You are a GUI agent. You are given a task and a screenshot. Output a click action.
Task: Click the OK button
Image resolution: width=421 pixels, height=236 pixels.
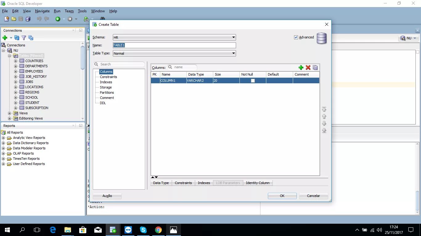tap(282, 196)
